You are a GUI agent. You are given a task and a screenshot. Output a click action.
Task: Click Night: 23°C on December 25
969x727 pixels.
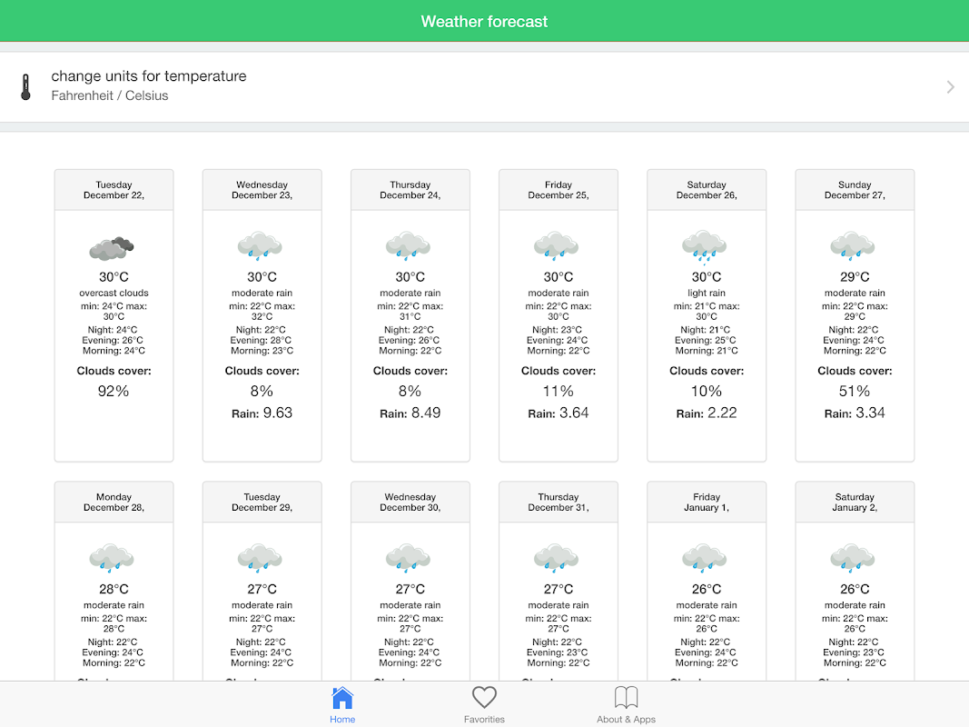(558, 330)
